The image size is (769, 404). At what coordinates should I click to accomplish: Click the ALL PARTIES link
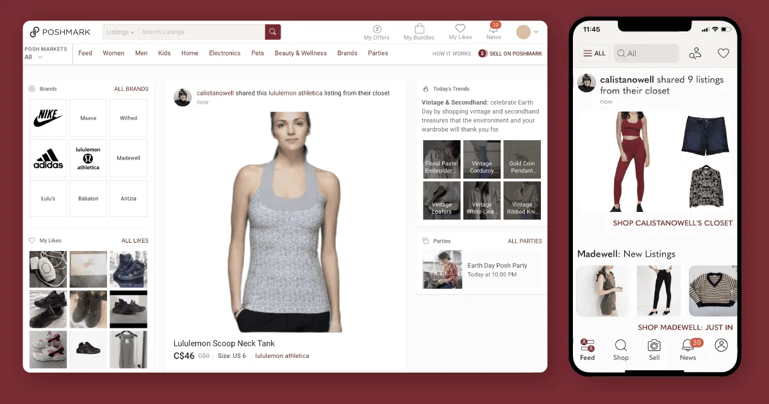click(x=525, y=241)
